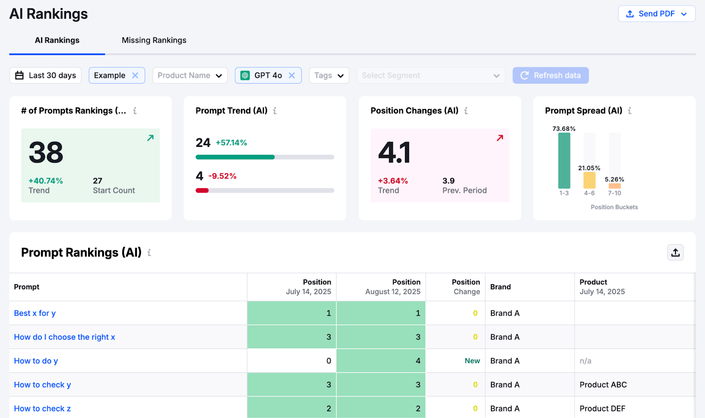Click the calendar icon for date range
This screenshot has height=418, width=705.
pyautogui.click(x=19, y=75)
